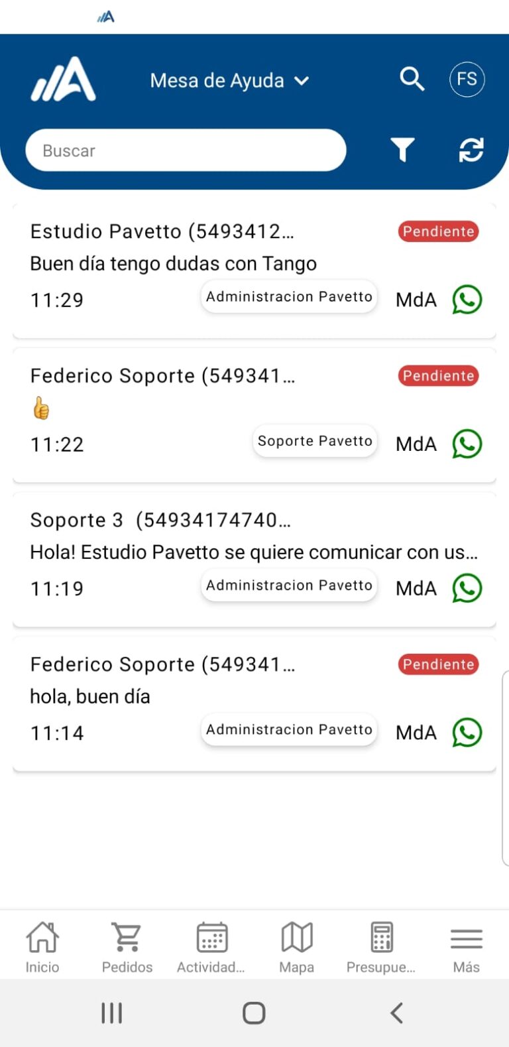
Task: Tap WhatsApp icon on the 11:22 conversation
Action: [467, 444]
